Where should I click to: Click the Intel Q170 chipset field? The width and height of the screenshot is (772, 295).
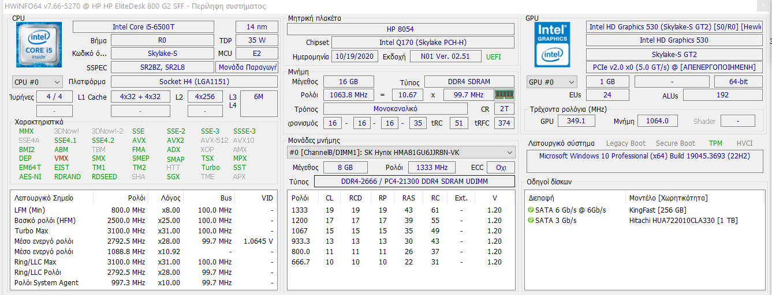pos(423,43)
